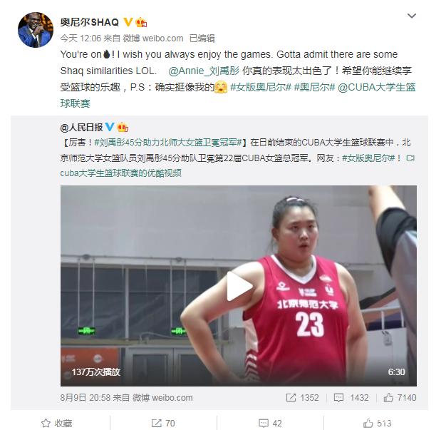Open the post options chevron dropdown
Image resolution: width=441 pixels, height=430 pixels.
412,16
